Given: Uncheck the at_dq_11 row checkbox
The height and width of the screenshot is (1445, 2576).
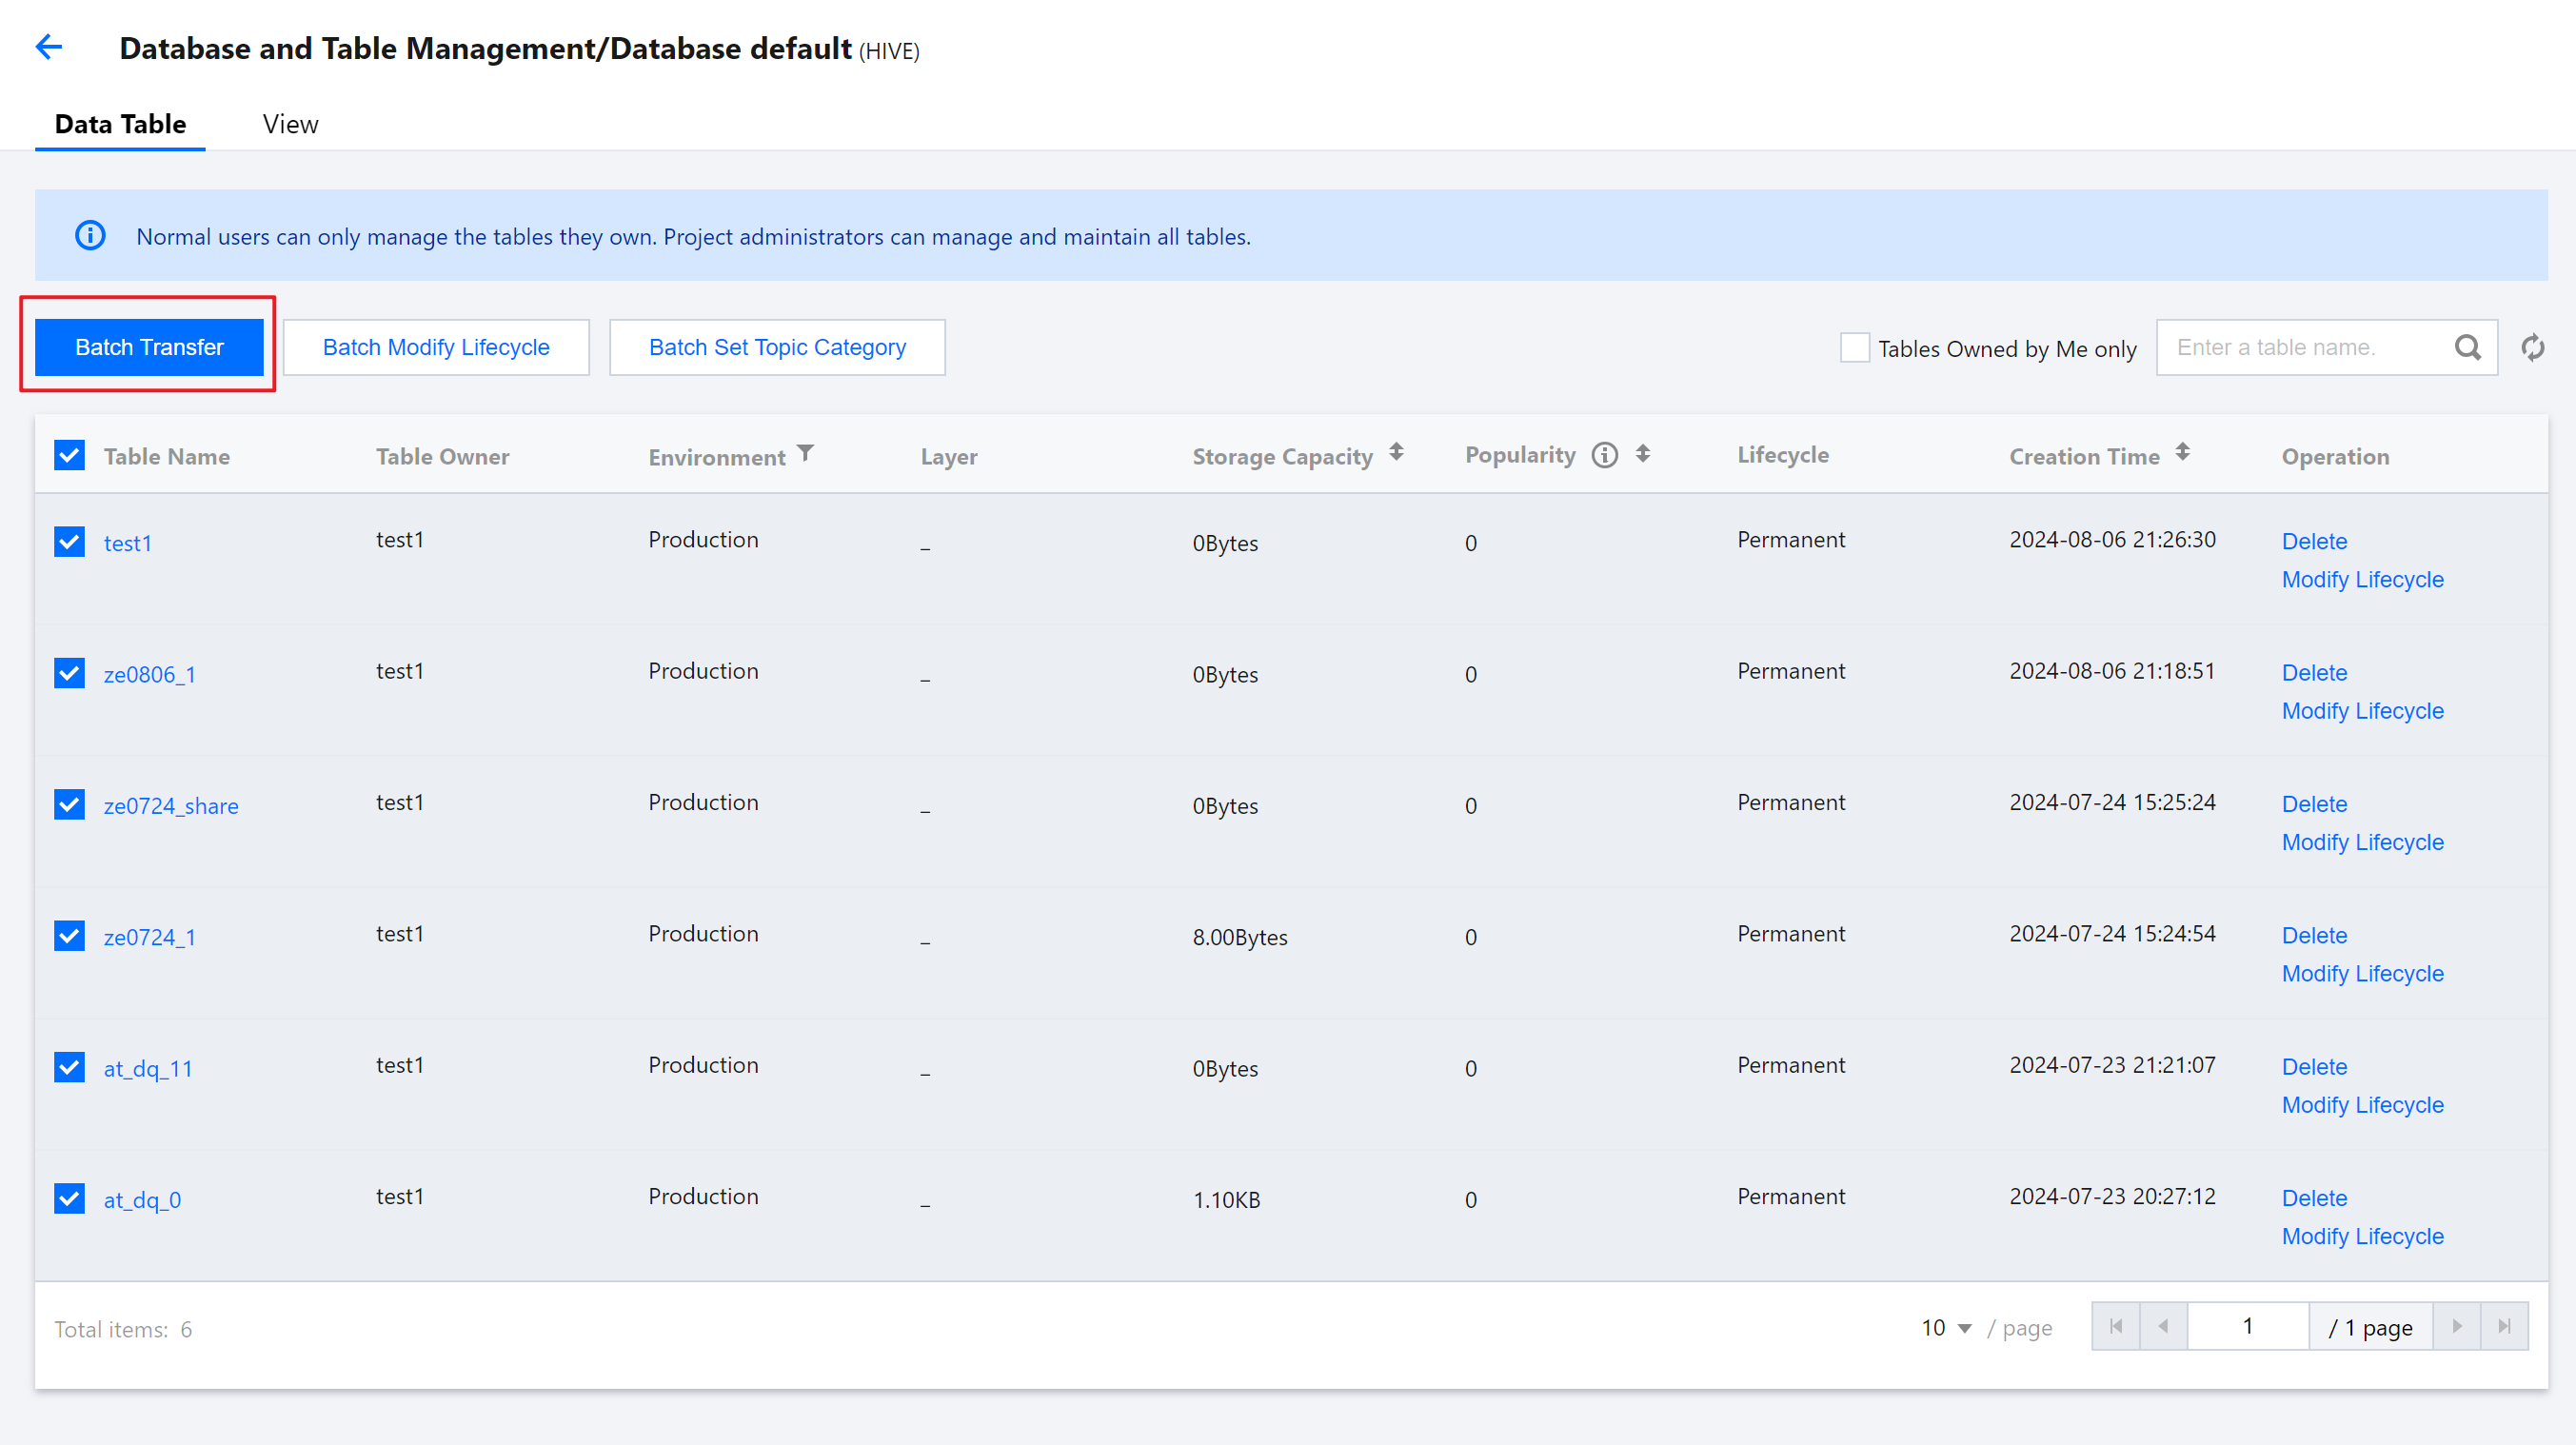Looking at the screenshot, I should [69, 1068].
